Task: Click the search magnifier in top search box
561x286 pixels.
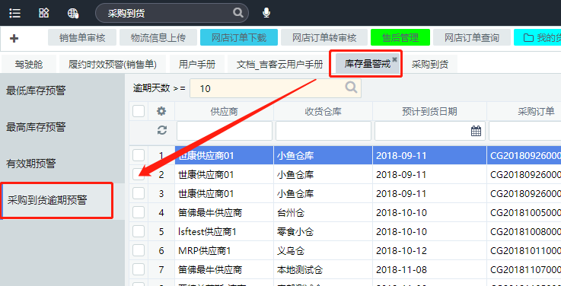Action: click(x=238, y=13)
